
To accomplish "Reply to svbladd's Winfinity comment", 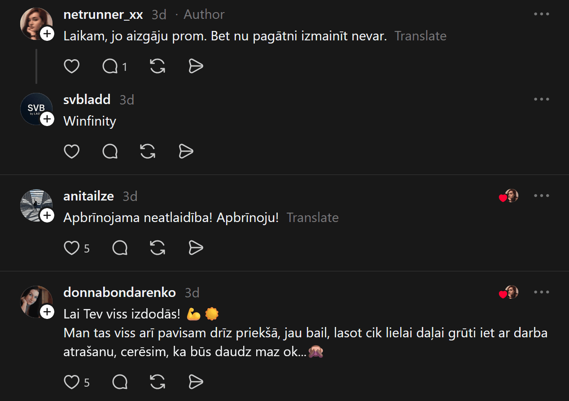I will [x=110, y=152].
